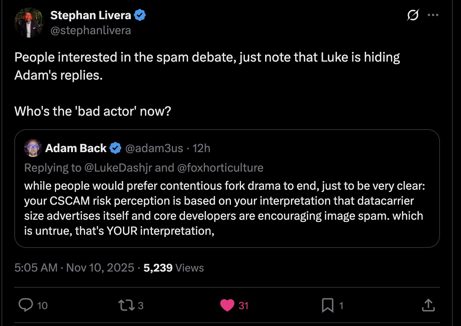Click Stephan Livera's verified badge

click(140, 15)
